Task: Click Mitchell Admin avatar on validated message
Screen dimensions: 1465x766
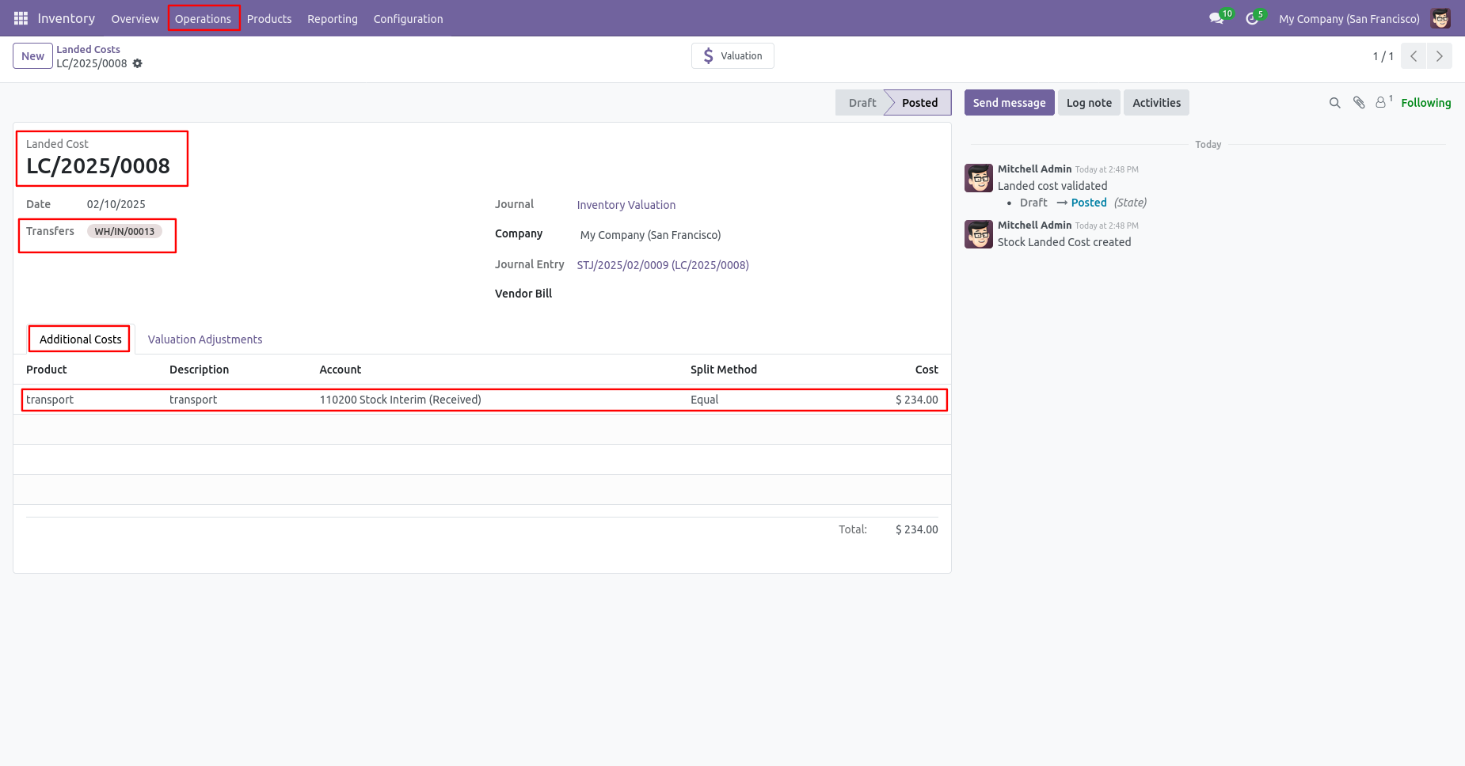Action: tap(979, 178)
